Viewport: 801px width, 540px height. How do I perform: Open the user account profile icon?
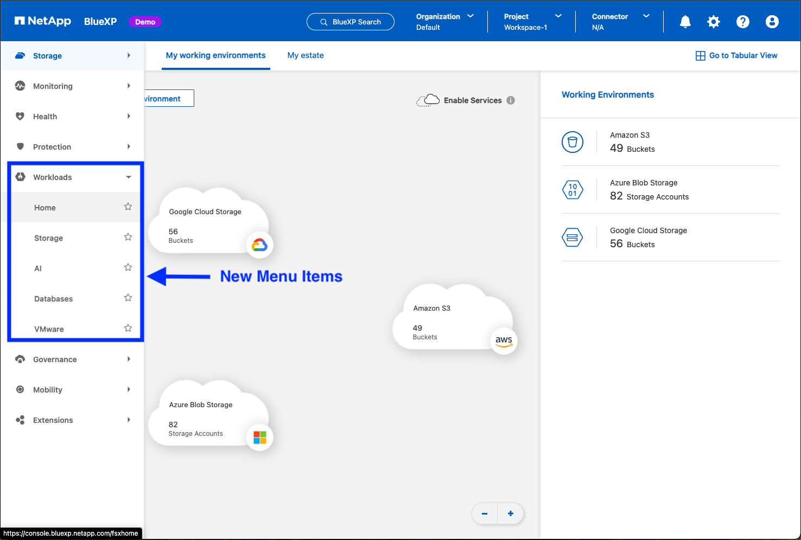coord(772,22)
